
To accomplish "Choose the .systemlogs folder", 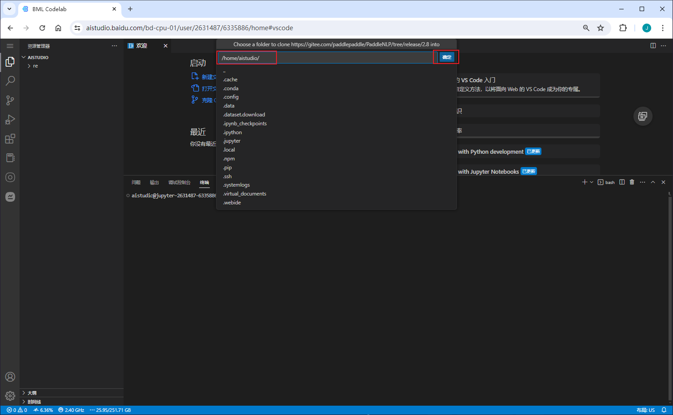I will tap(336, 185).
